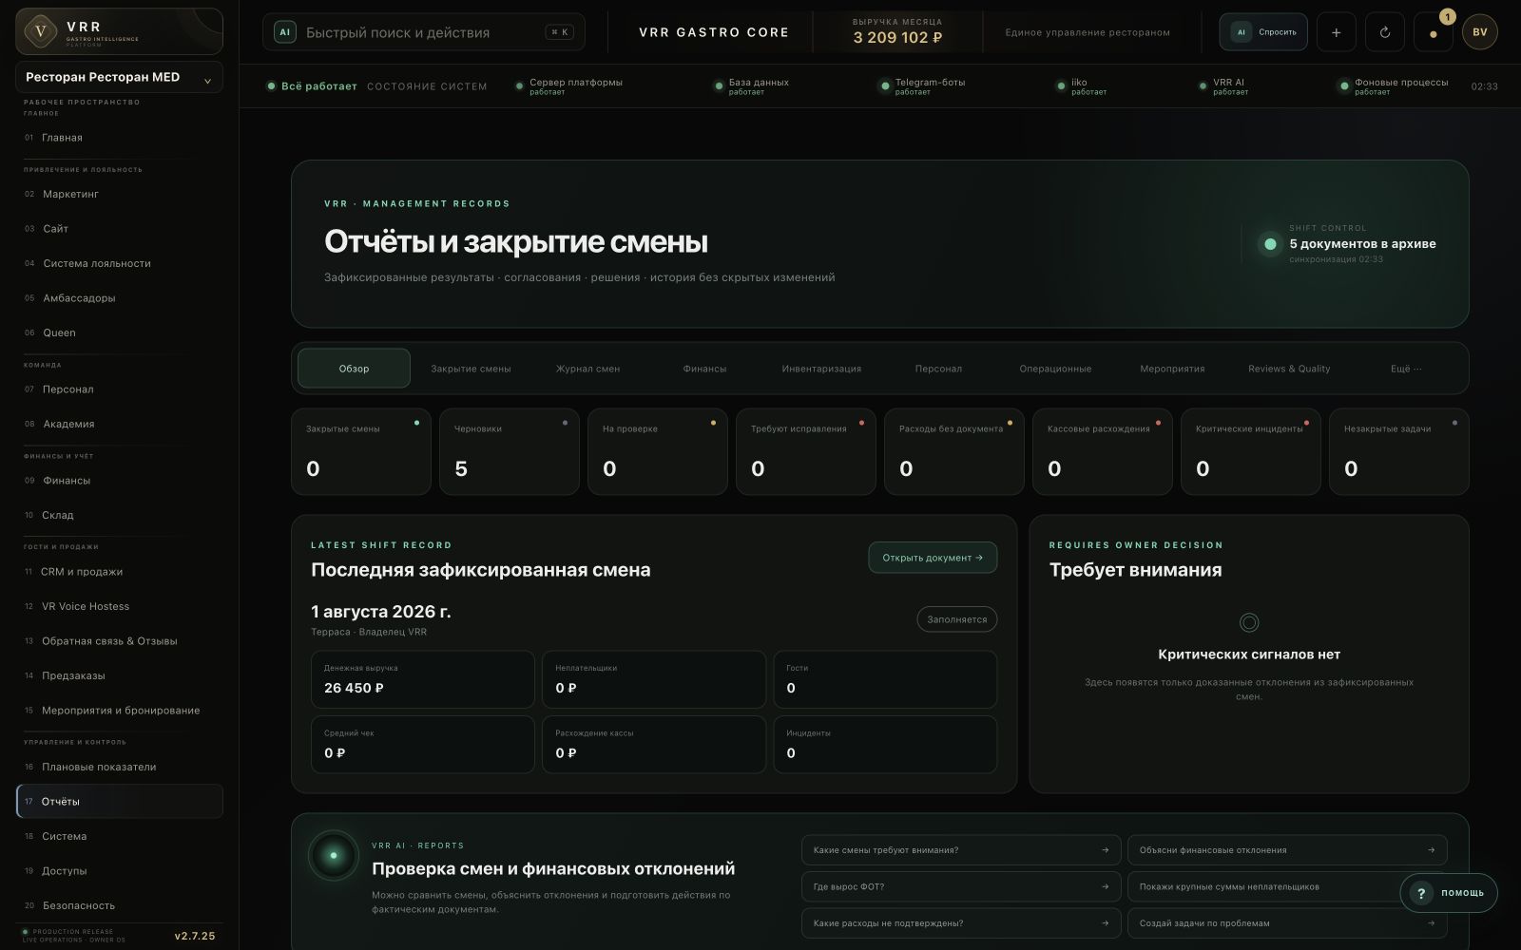Click the question mark help icon
1521x950 pixels.
point(1421,893)
